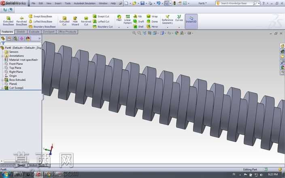
Task: Open the Curves tools
Action: pyautogui.click(x=179, y=18)
